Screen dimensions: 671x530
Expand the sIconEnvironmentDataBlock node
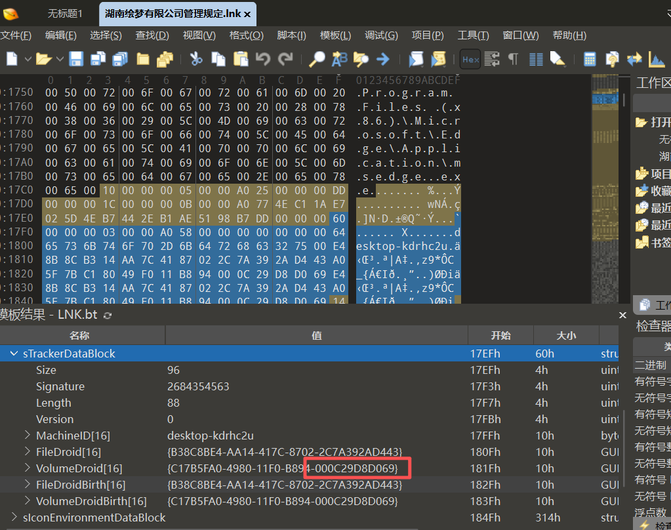14,517
